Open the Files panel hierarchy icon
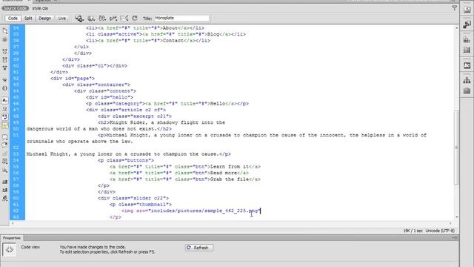Screen dimensions: 474x267 [467, 81]
